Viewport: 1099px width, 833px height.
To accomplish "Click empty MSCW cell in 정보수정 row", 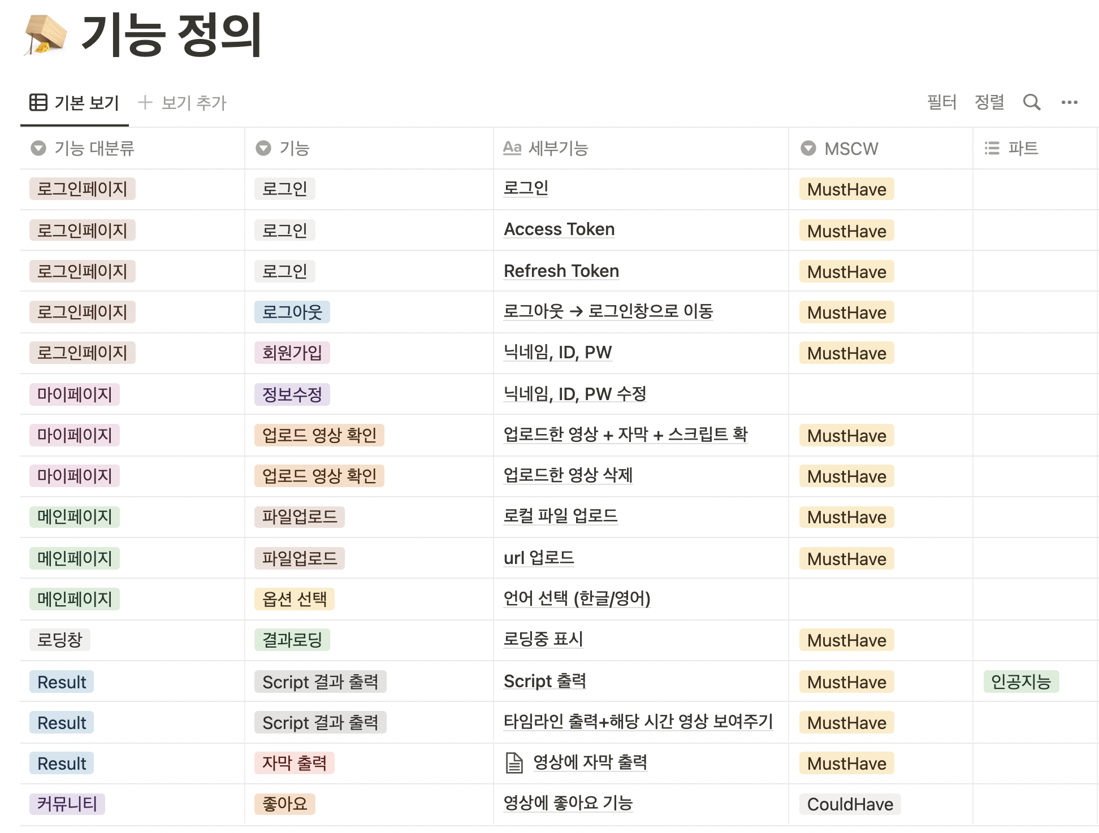I will [x=880, y=394].
